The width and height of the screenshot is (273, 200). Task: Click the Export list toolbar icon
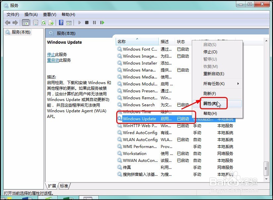tap(51, 23)
